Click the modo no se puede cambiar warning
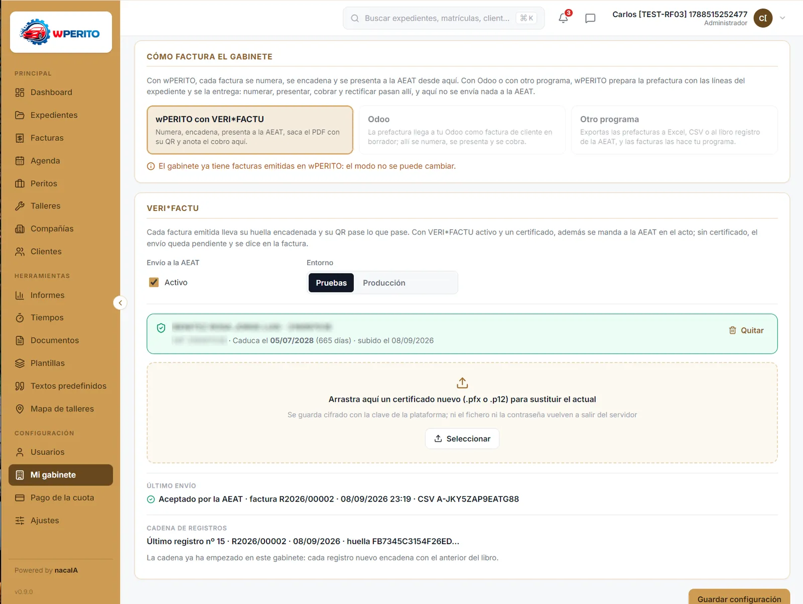 pyautogui.click(x=307, y=166)
